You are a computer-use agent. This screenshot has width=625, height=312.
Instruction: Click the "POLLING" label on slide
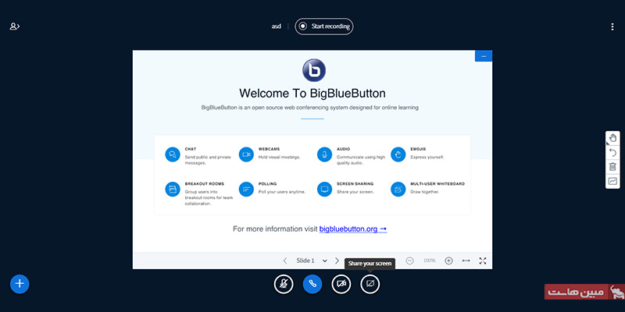pyautogui.click(x=267, y=184)
